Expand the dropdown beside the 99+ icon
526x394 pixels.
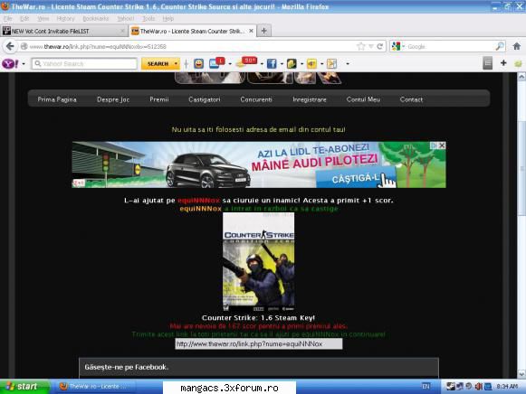(x=262, y=63)
